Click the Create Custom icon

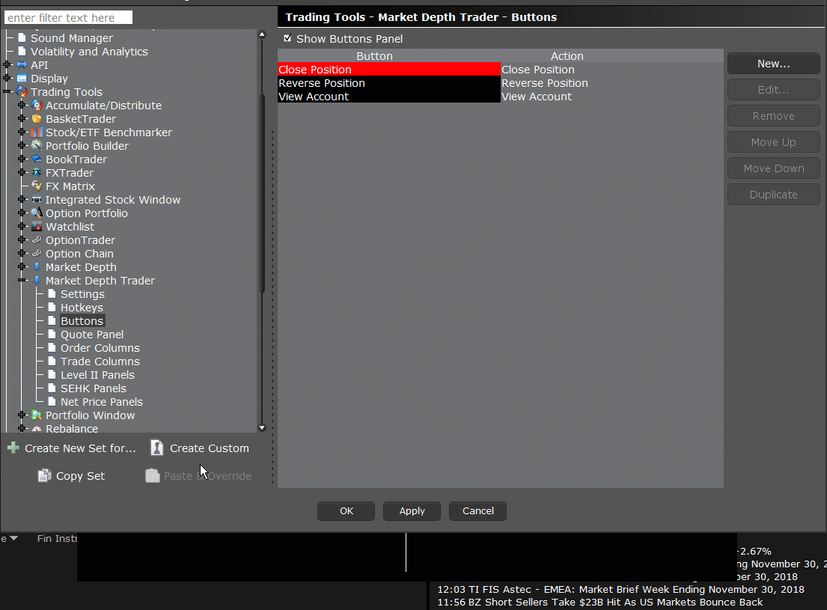click(x=157, y=448)
